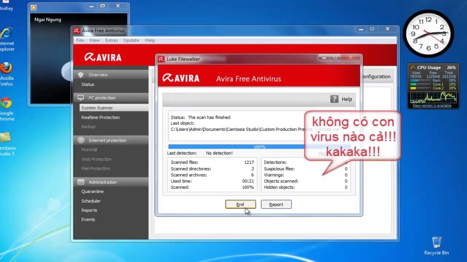Click the Used time value 00:21
Viewport: 467px width, 262px height.
[x=248, y=181]
